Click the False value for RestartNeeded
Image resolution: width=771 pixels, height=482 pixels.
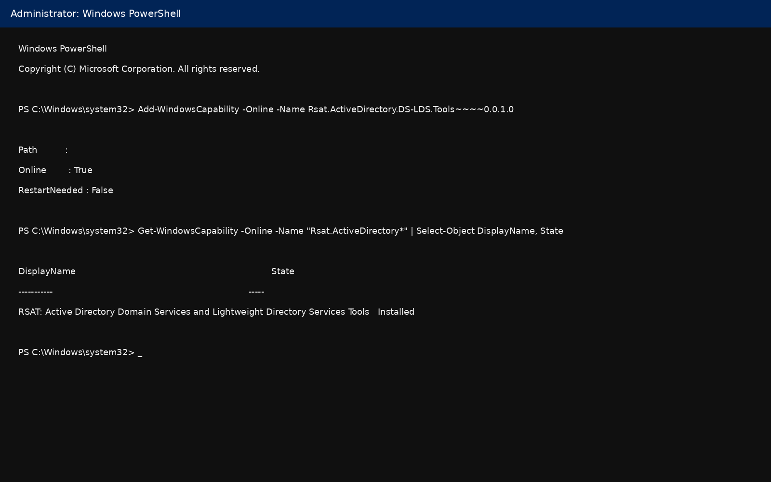pos(102,190)
